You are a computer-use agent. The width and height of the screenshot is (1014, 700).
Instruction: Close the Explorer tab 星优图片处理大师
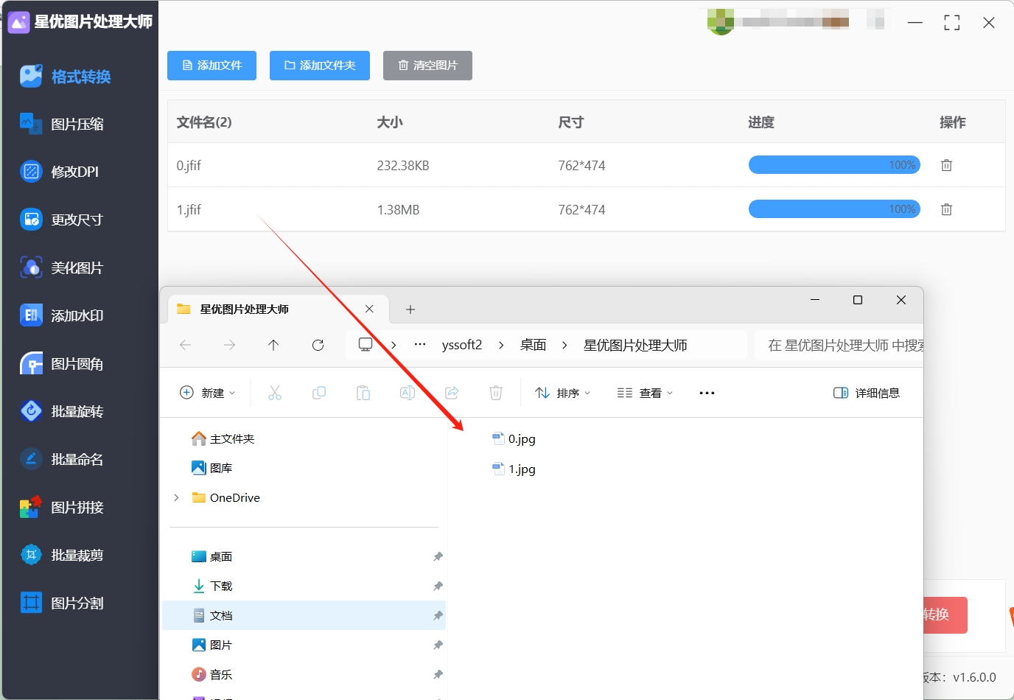coord(370,309)
